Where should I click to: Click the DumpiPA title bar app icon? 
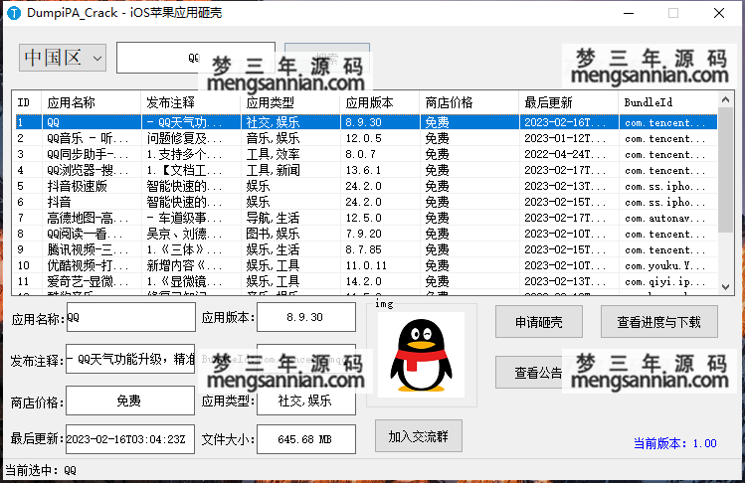[14, 13]
